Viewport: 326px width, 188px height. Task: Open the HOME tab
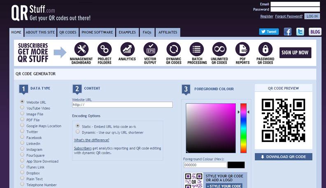pos(16,32)
